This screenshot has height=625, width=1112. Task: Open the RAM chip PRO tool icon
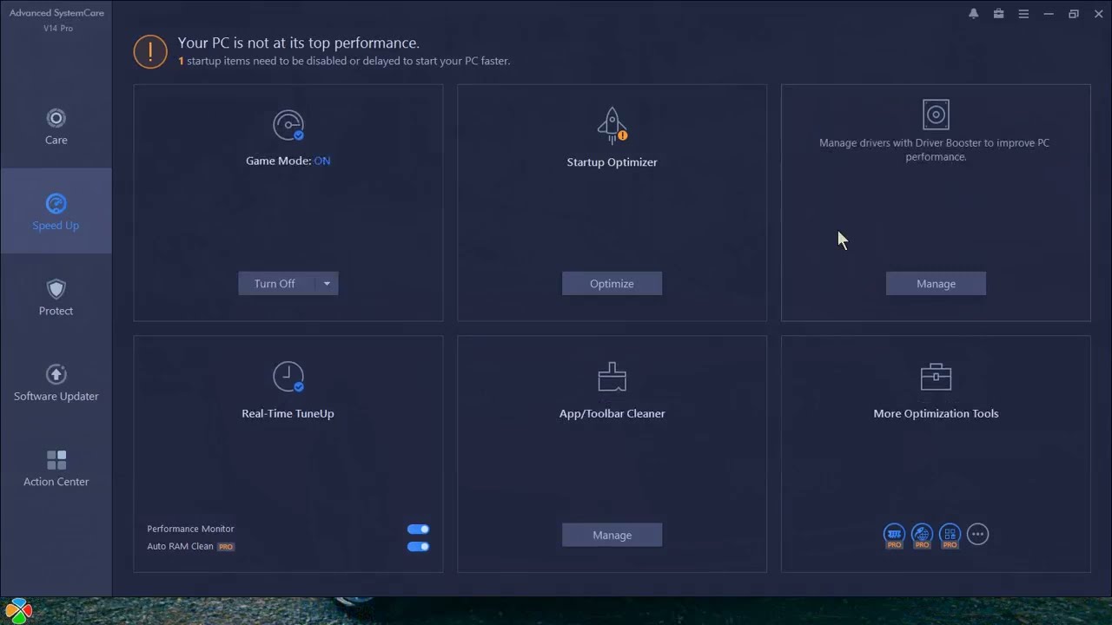point(894,535)
